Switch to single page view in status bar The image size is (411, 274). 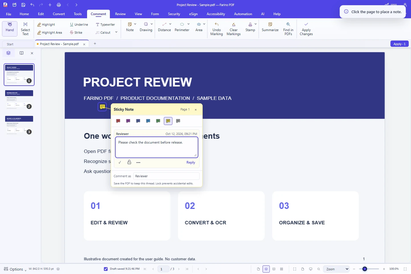[x=258, y=269]
